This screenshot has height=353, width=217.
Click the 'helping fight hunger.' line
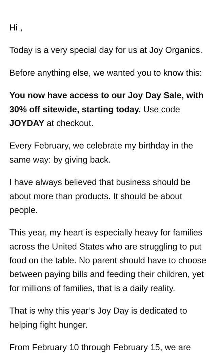pos(48,325)
